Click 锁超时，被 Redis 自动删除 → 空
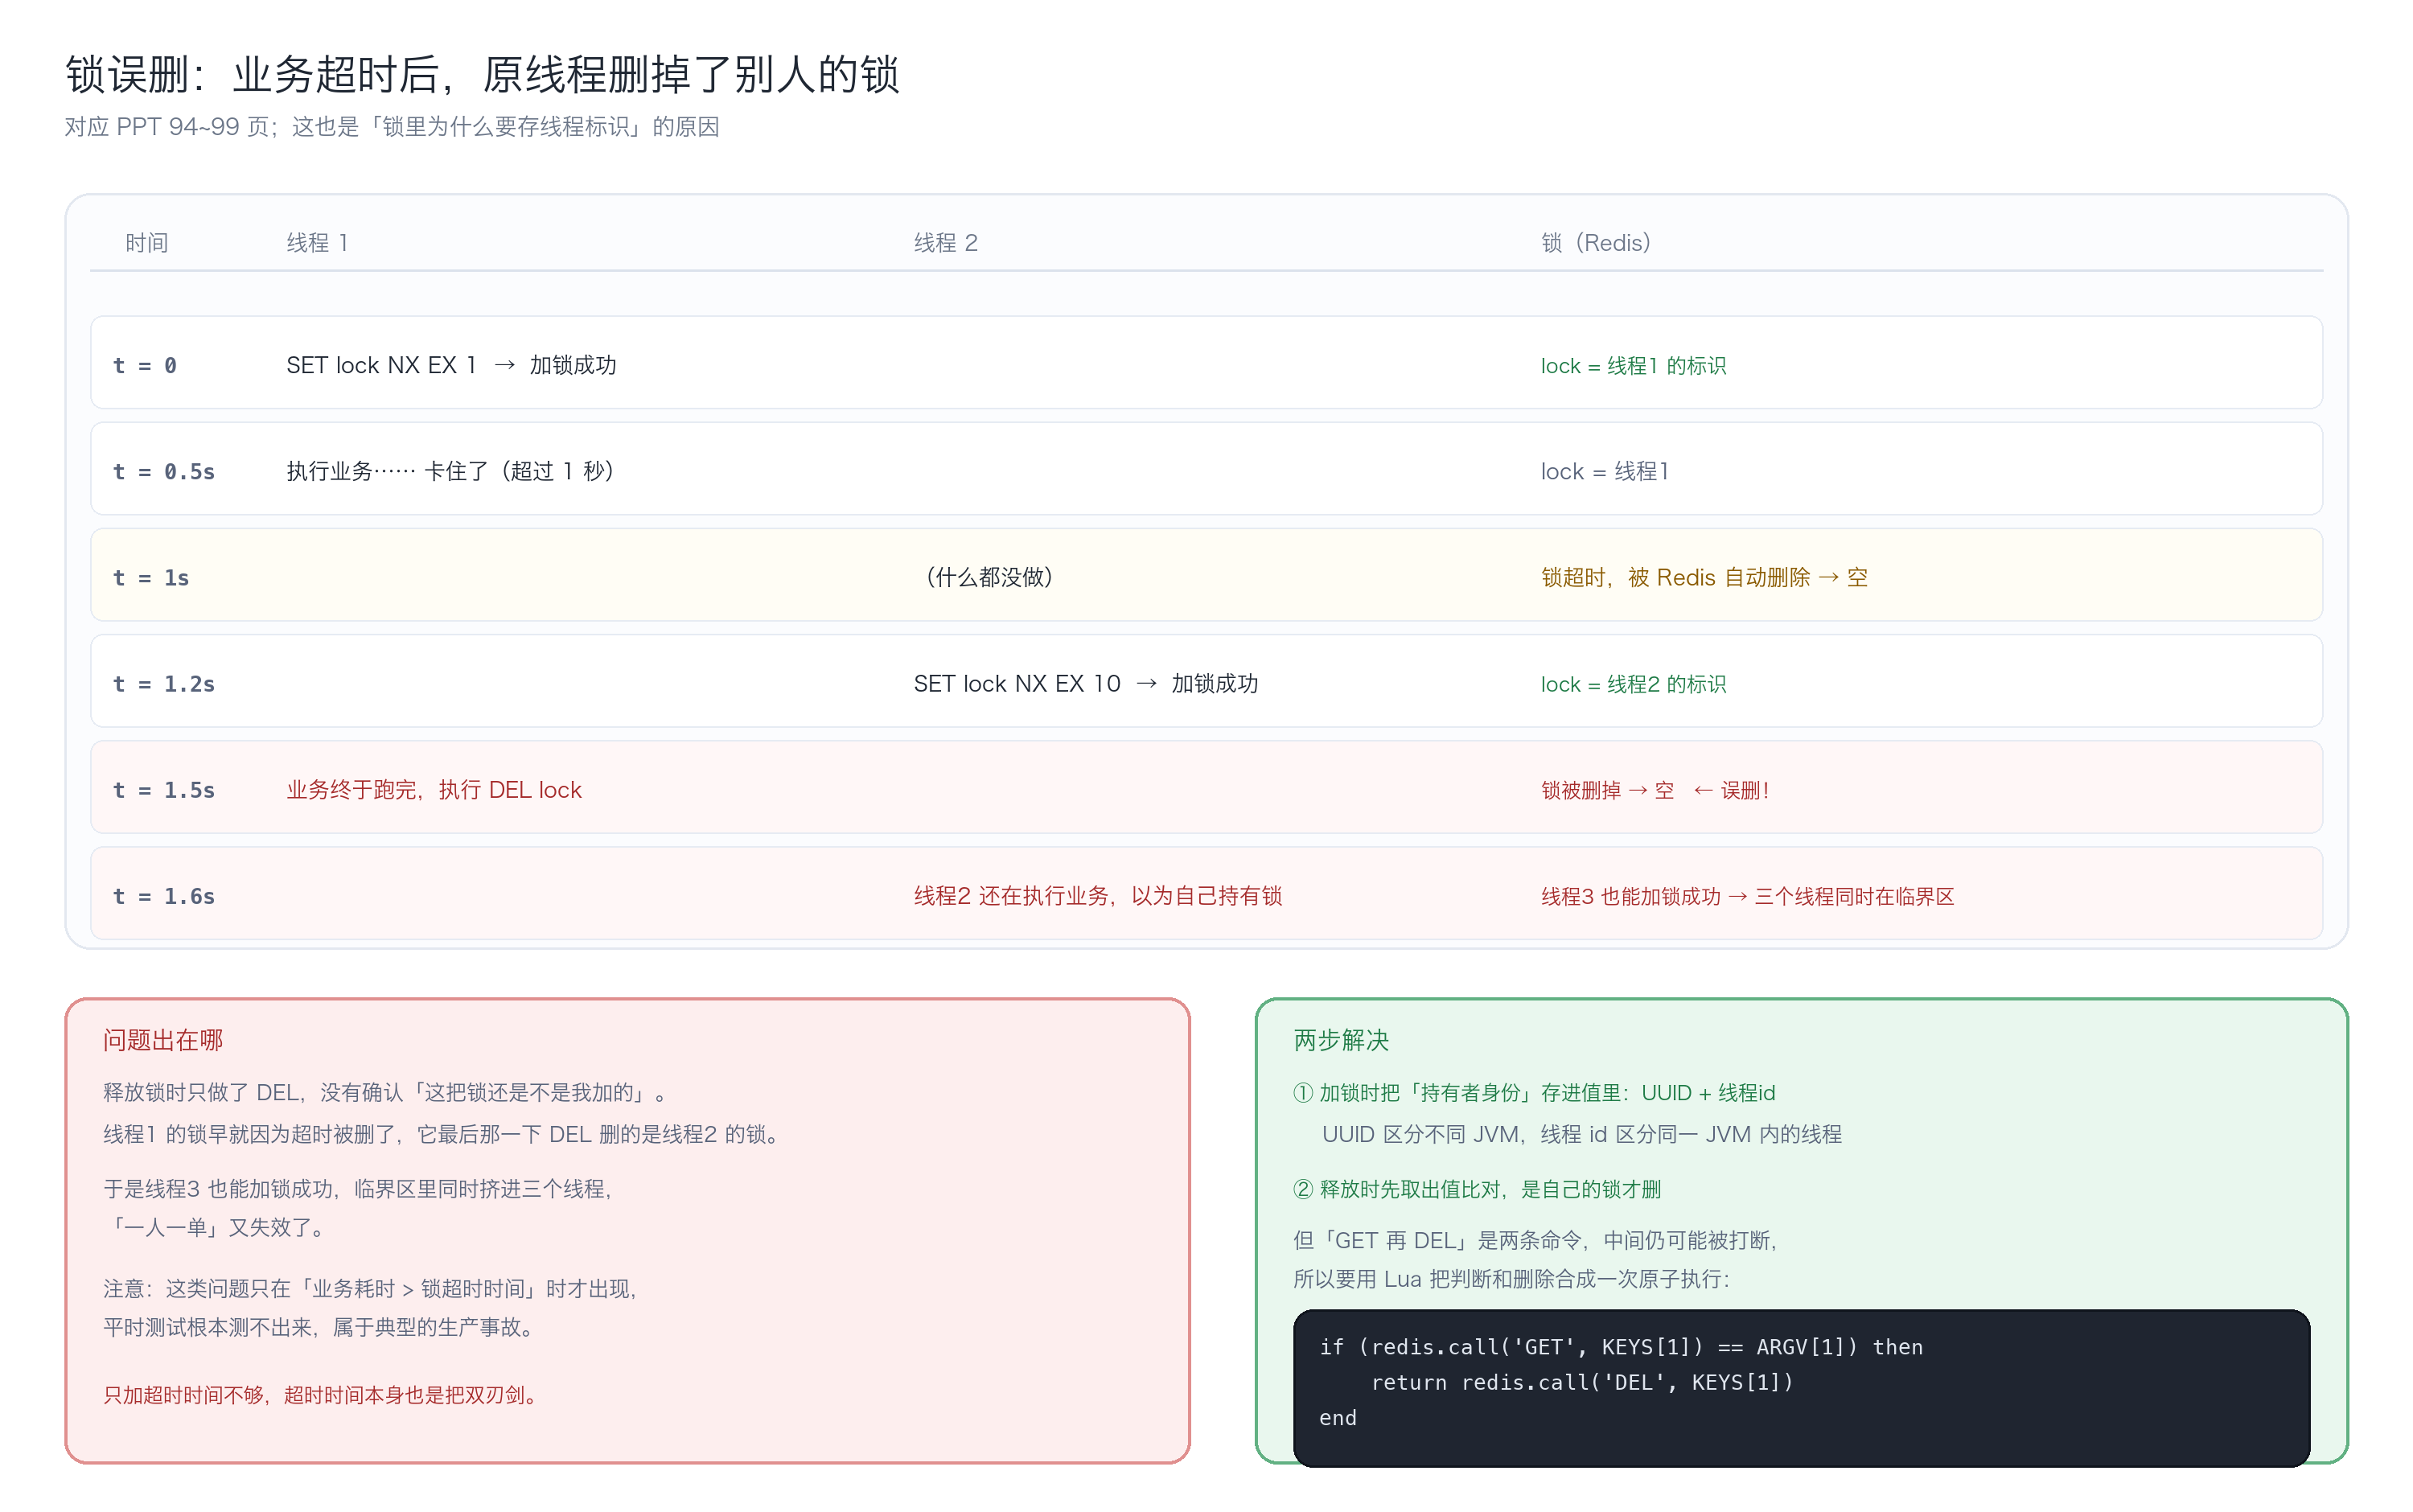This screenshot has width=2413, height=1512. pyautogui.click(x=1704, y=577)
